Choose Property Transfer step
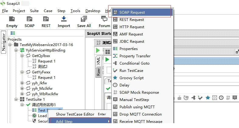 142,56
